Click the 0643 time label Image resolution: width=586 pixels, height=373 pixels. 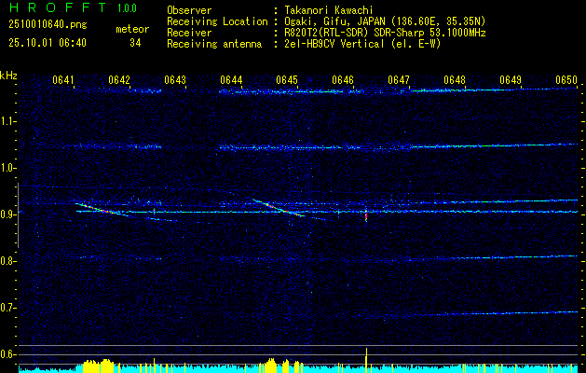click(175, 80)
